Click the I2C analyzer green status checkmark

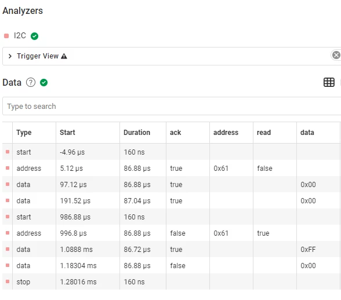pyautogui.click(x=34, y=36)
